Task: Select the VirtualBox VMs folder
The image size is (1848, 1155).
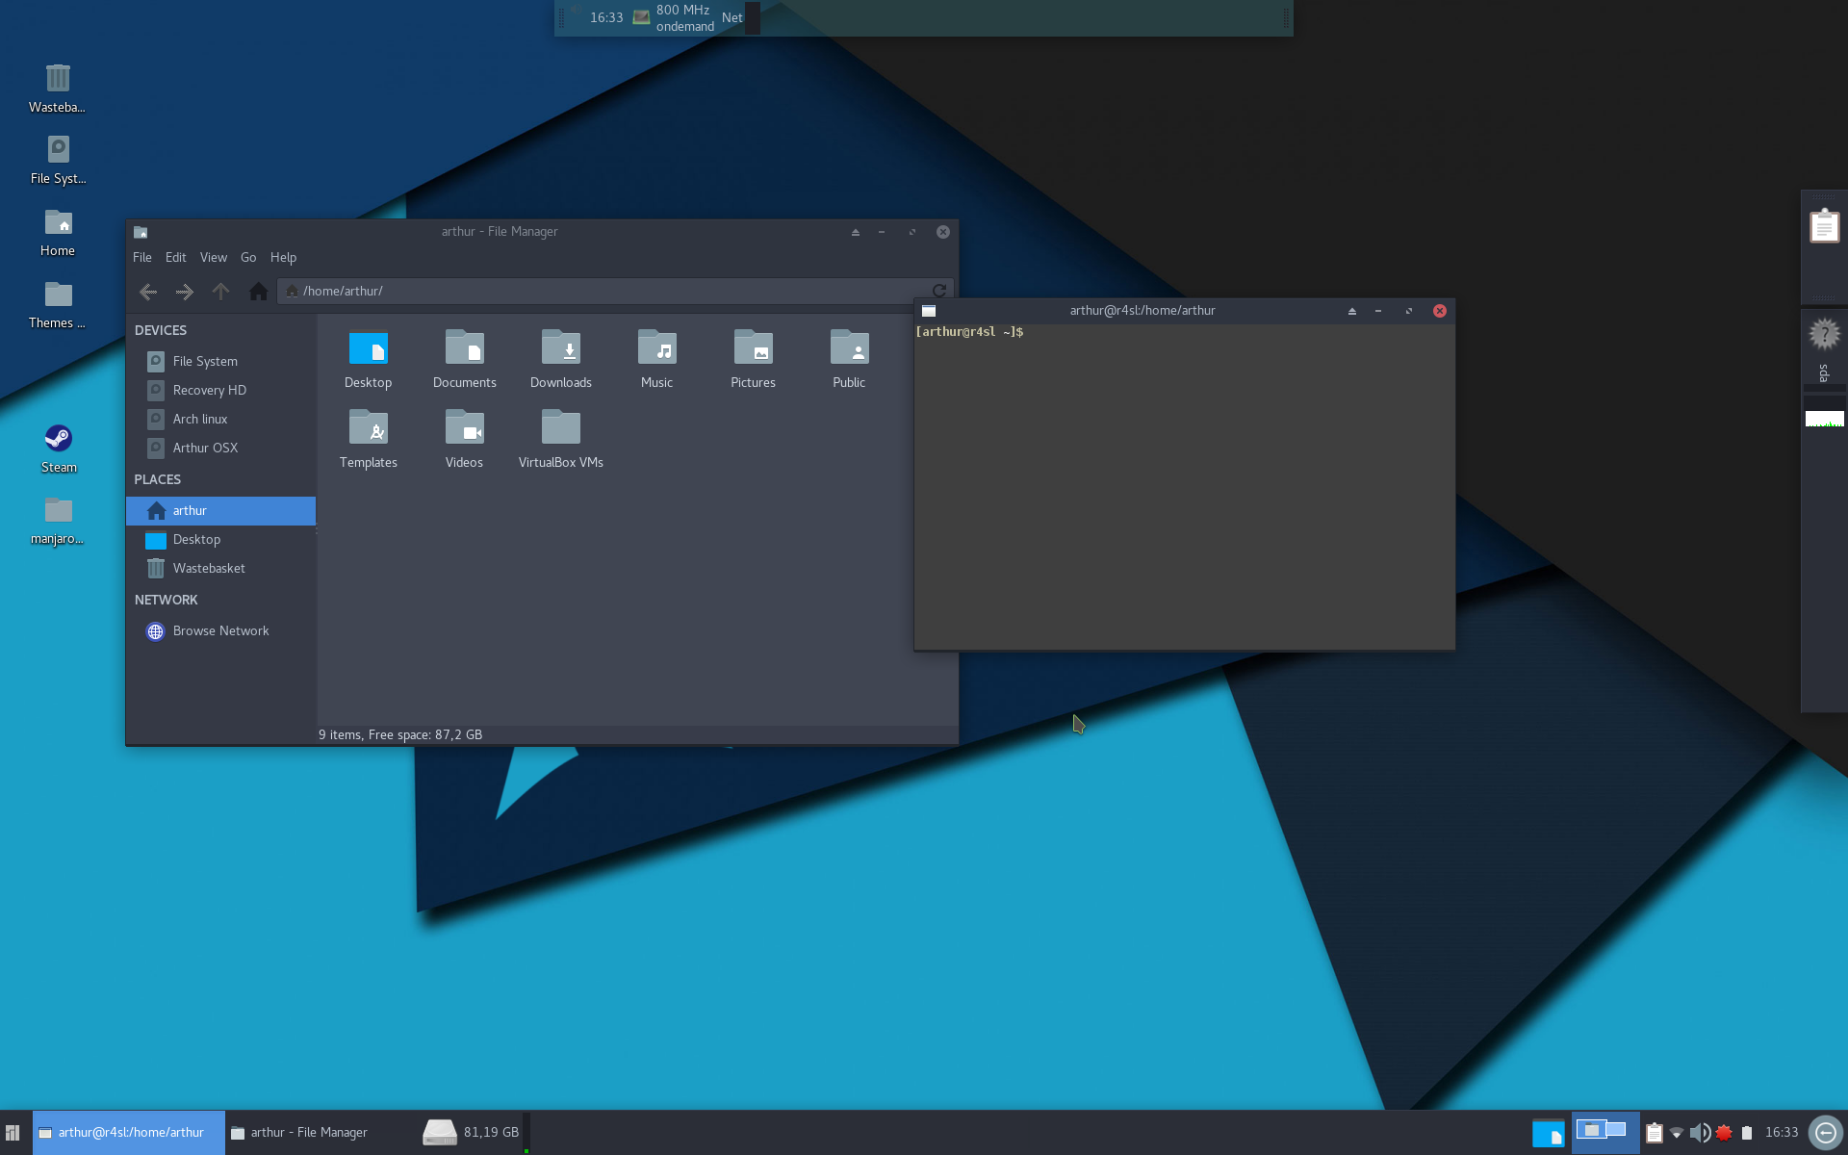Action: (x=561, y=439)
